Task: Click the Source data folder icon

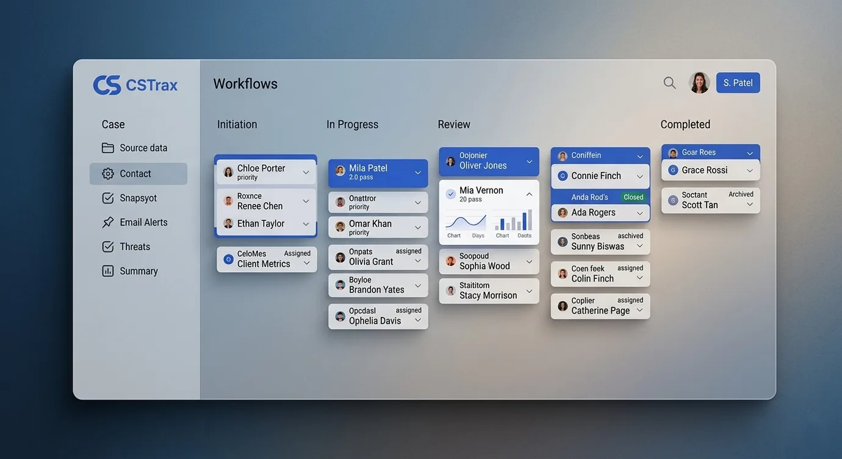Action: point(108,148)
